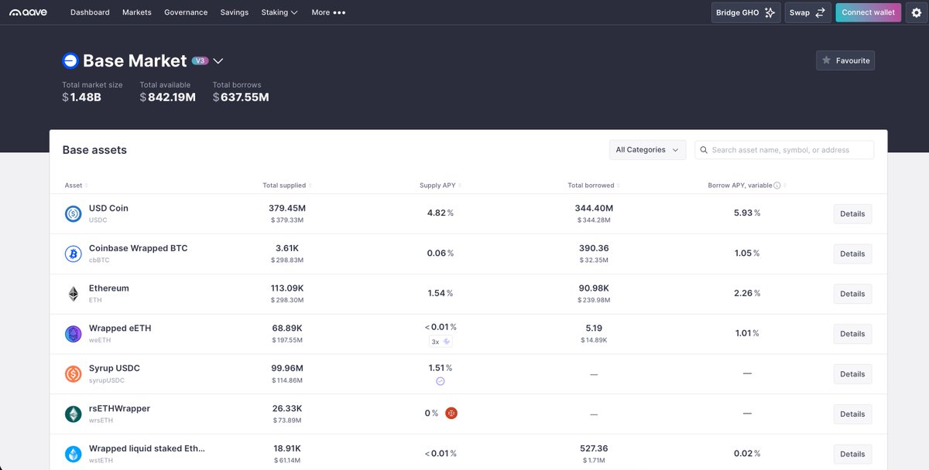This screenshot has height=470, width=929.
Task: Open Details for Coinbase Wrapped BTC
Action: 852,254
